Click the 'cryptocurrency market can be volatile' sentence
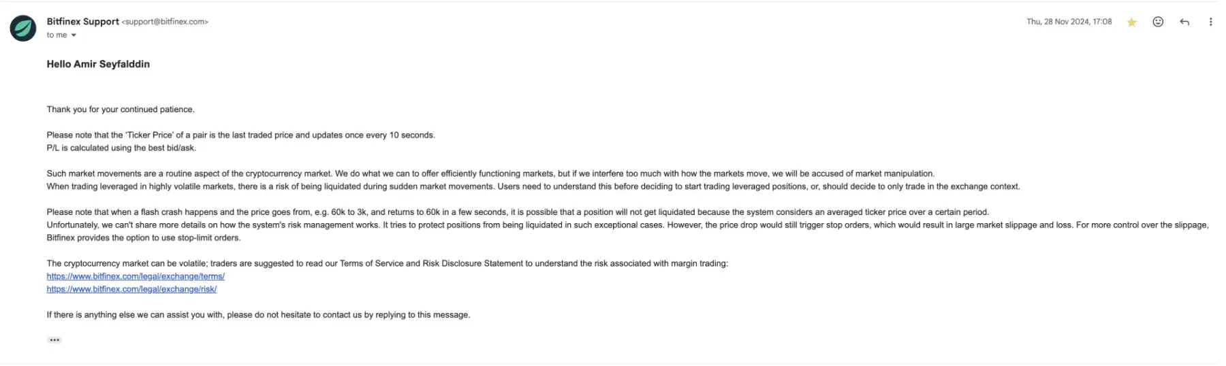1226x366 pixels. click(x=387, y=263)
